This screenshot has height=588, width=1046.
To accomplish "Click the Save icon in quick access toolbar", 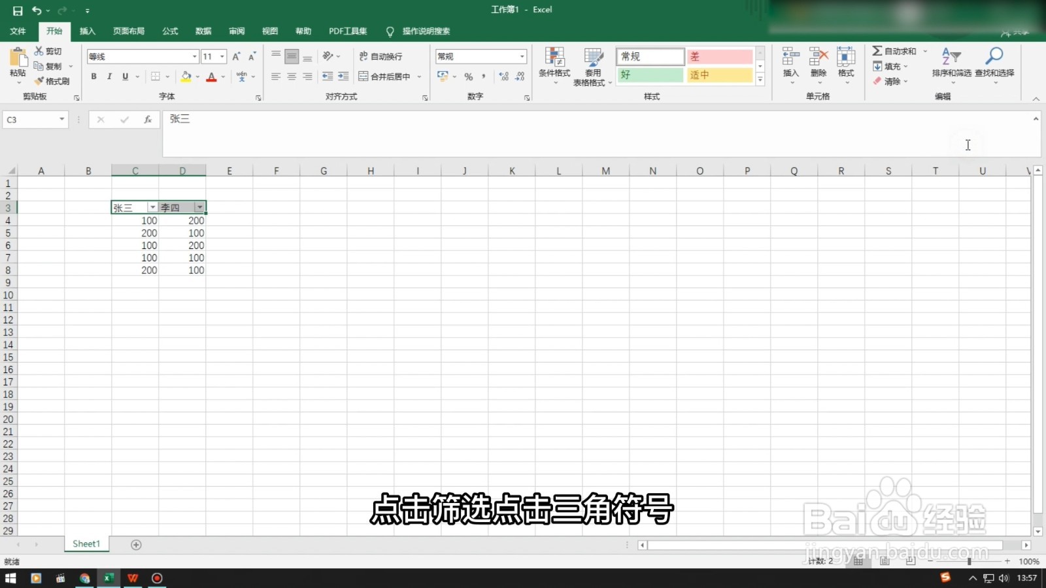I will click(x=18, y=10).
